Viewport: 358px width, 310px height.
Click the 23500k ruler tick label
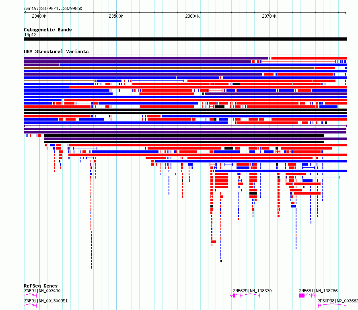coord(116,16)
